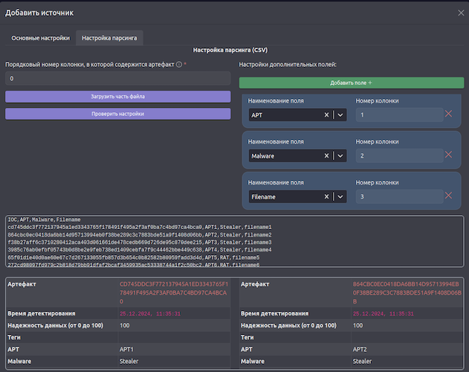Viewport: 469px width, 372px height.
Task: Click the green Добавить поле button
Action: coord(351,83)
